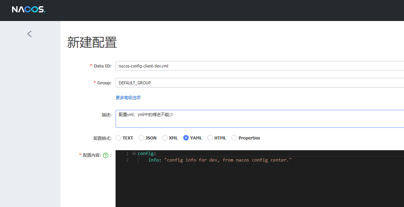404x207 pixels.
Task: Select the TEXT format radio button
Action: pos(118,138)
